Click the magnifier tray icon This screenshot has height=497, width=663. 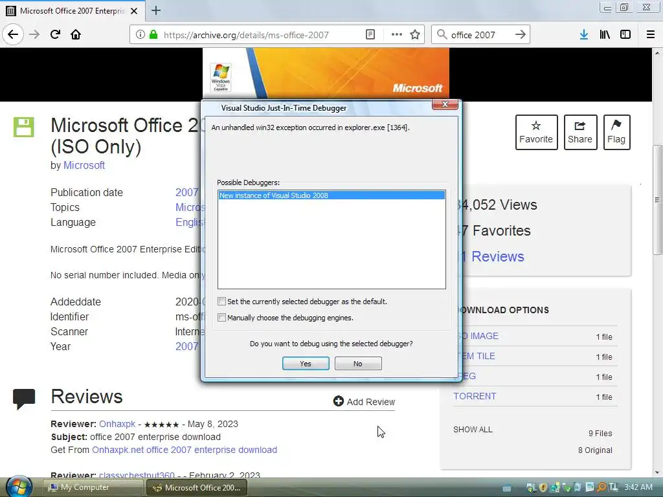(601, 487)
